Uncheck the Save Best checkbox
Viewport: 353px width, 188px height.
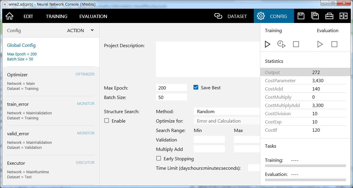(196, 88)
